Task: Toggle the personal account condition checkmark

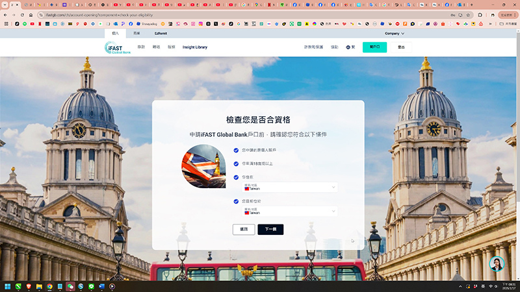Action: [x=236, y=151]
